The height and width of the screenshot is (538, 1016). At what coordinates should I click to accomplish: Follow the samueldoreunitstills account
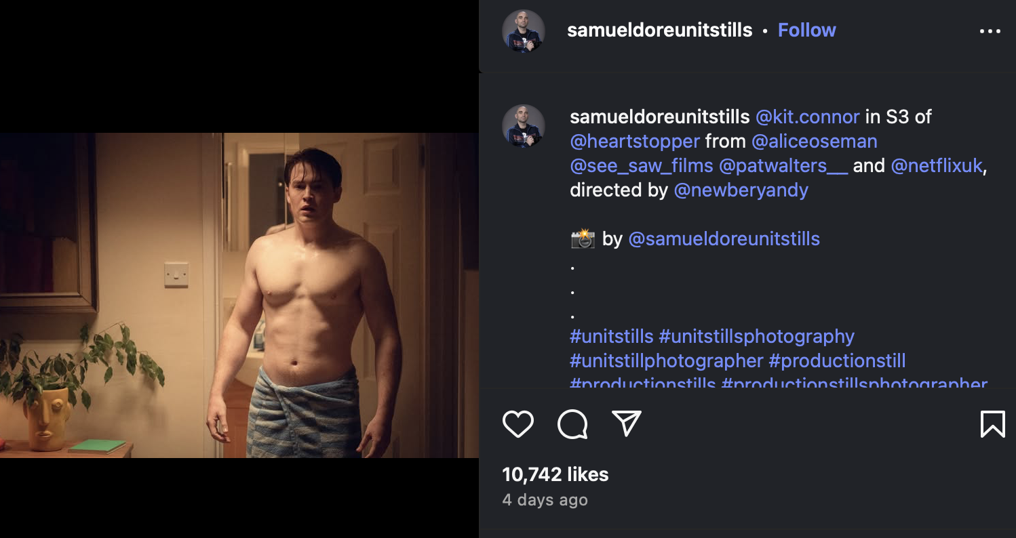(x=807, y=30)
